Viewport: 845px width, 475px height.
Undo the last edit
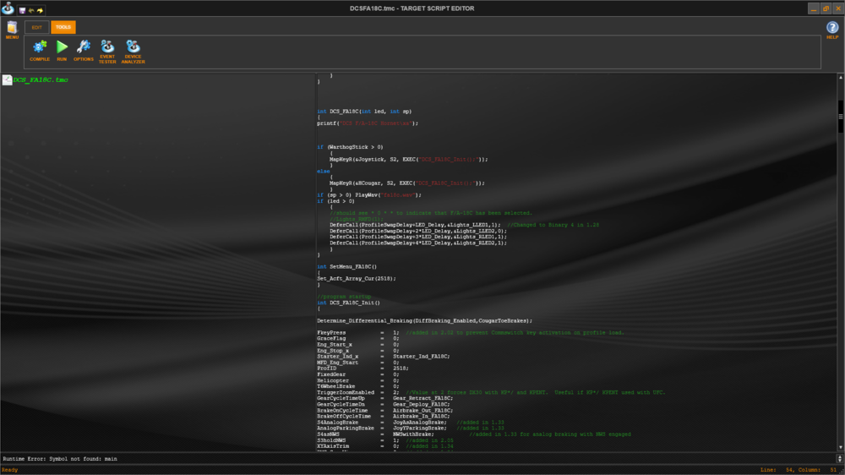click(x=31, y=10)
